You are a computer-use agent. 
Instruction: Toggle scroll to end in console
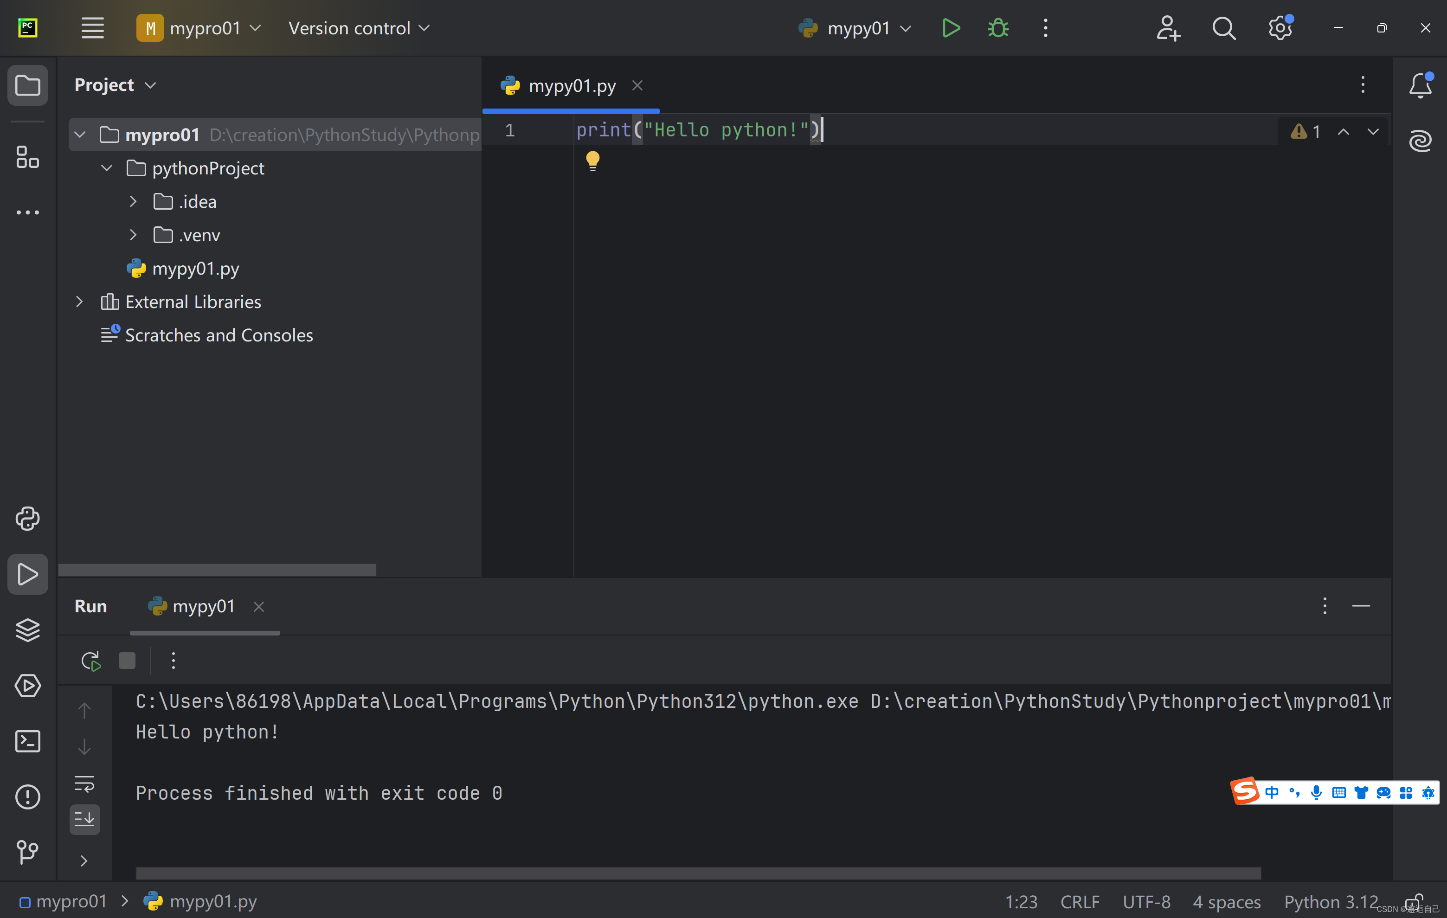(x=85, y=819)
